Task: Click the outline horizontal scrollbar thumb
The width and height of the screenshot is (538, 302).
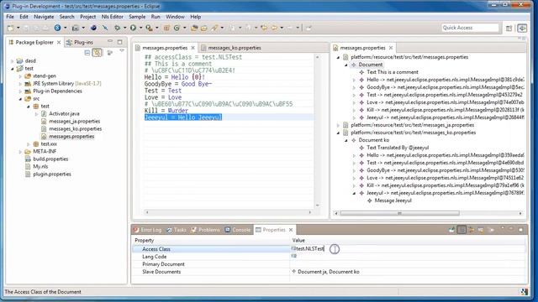Action: click(x=399, y=213)
